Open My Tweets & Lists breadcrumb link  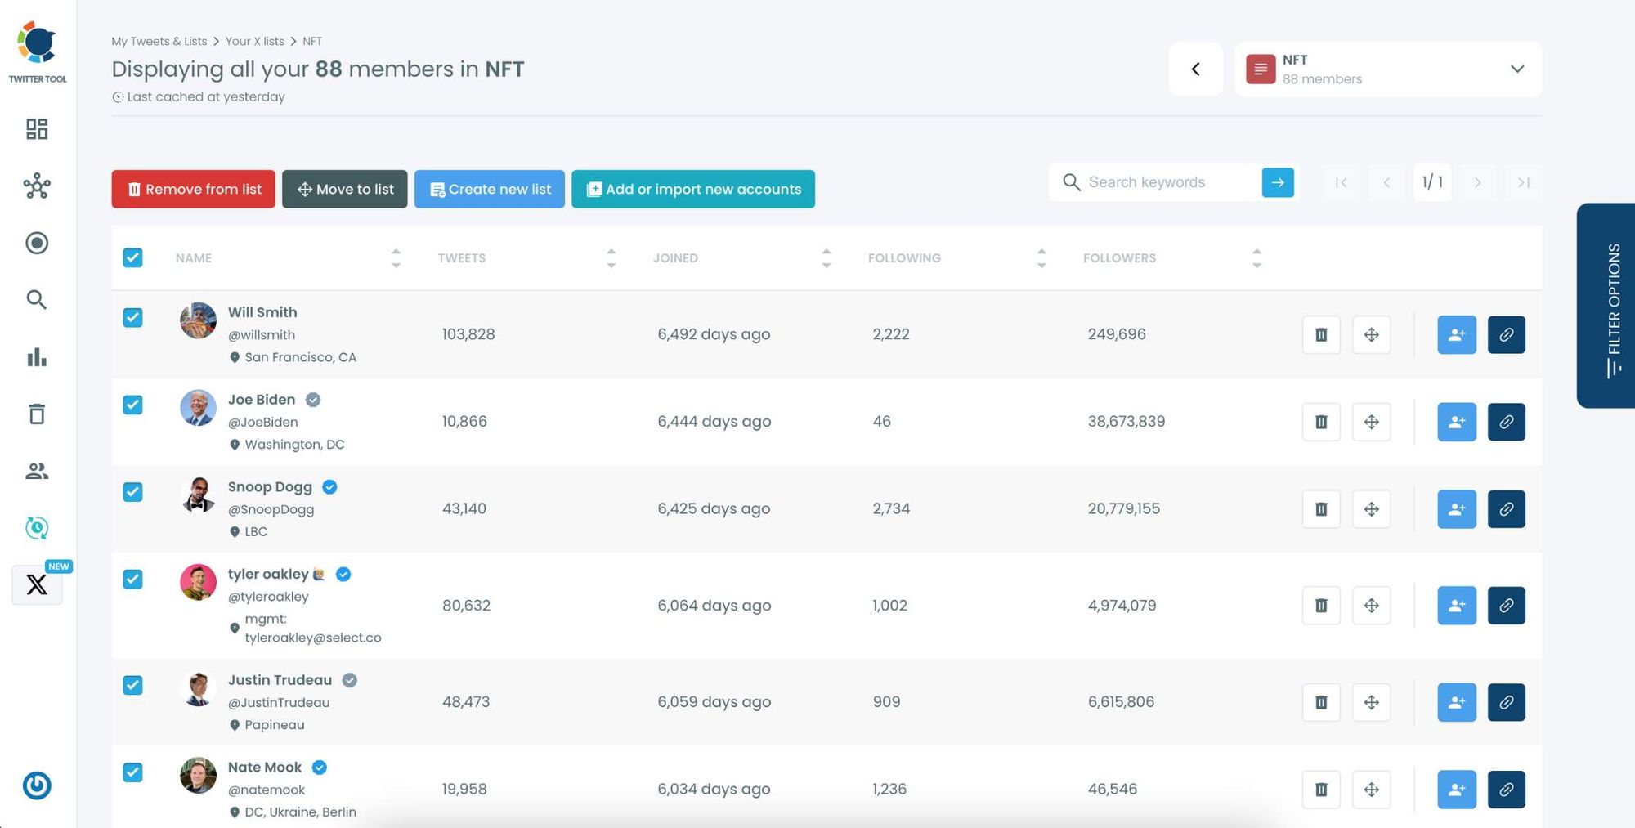[x=159, y=41]
